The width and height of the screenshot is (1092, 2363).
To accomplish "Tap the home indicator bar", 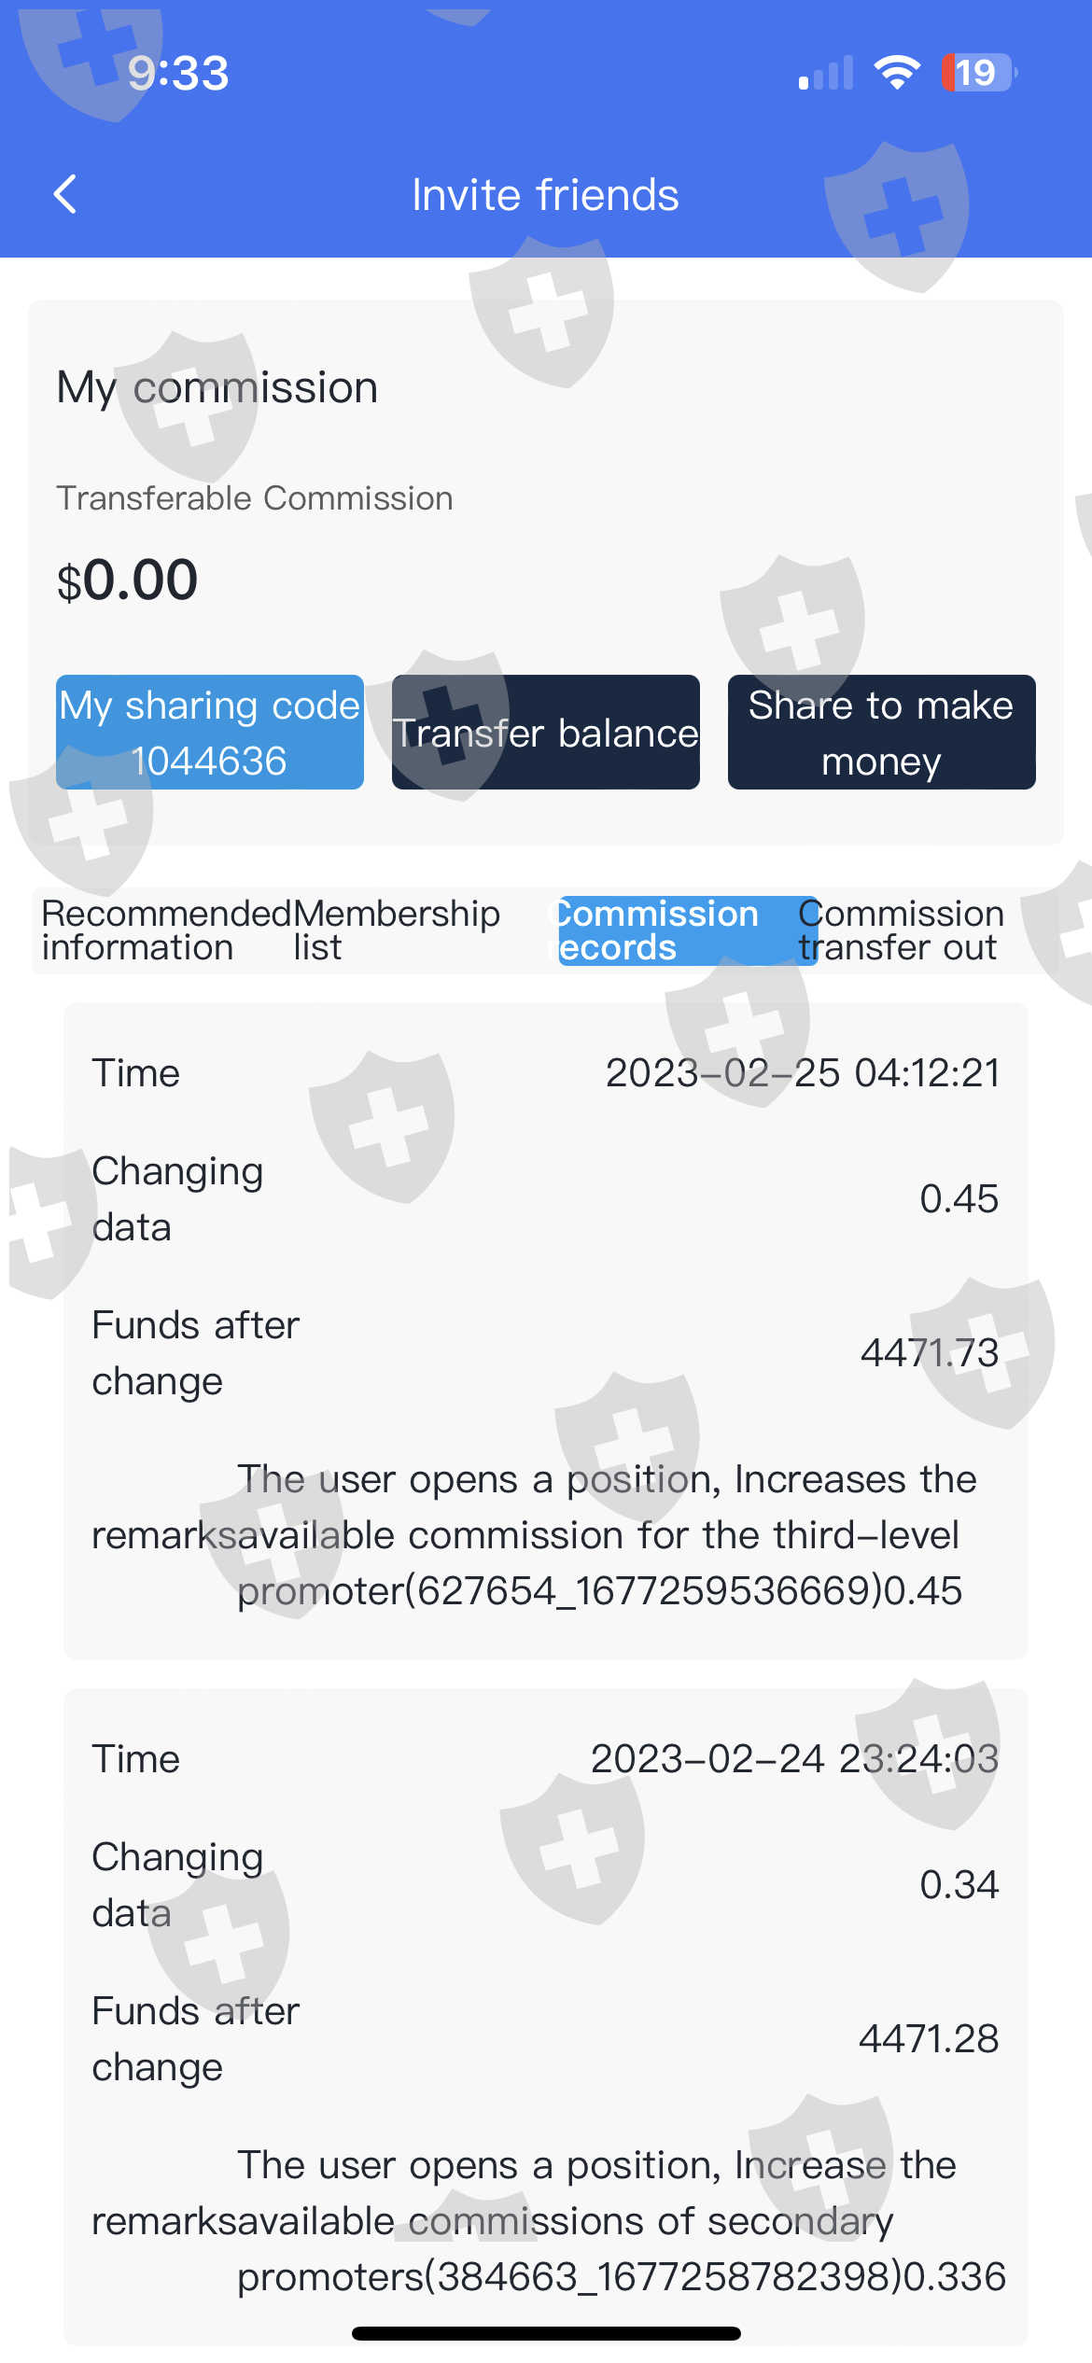I will [546, 2334].
